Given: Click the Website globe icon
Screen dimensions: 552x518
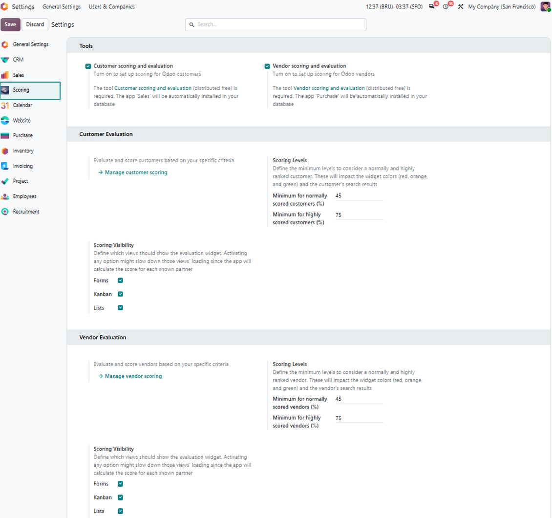Looking at the screenshot, I should [4, 120].
